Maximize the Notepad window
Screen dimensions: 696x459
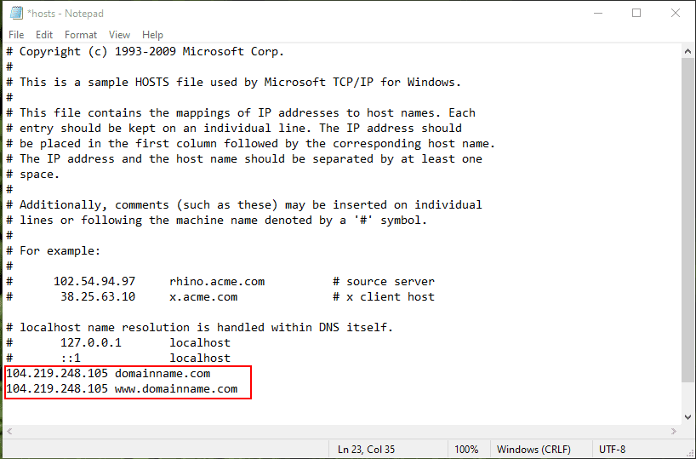(x=636, y=13)
